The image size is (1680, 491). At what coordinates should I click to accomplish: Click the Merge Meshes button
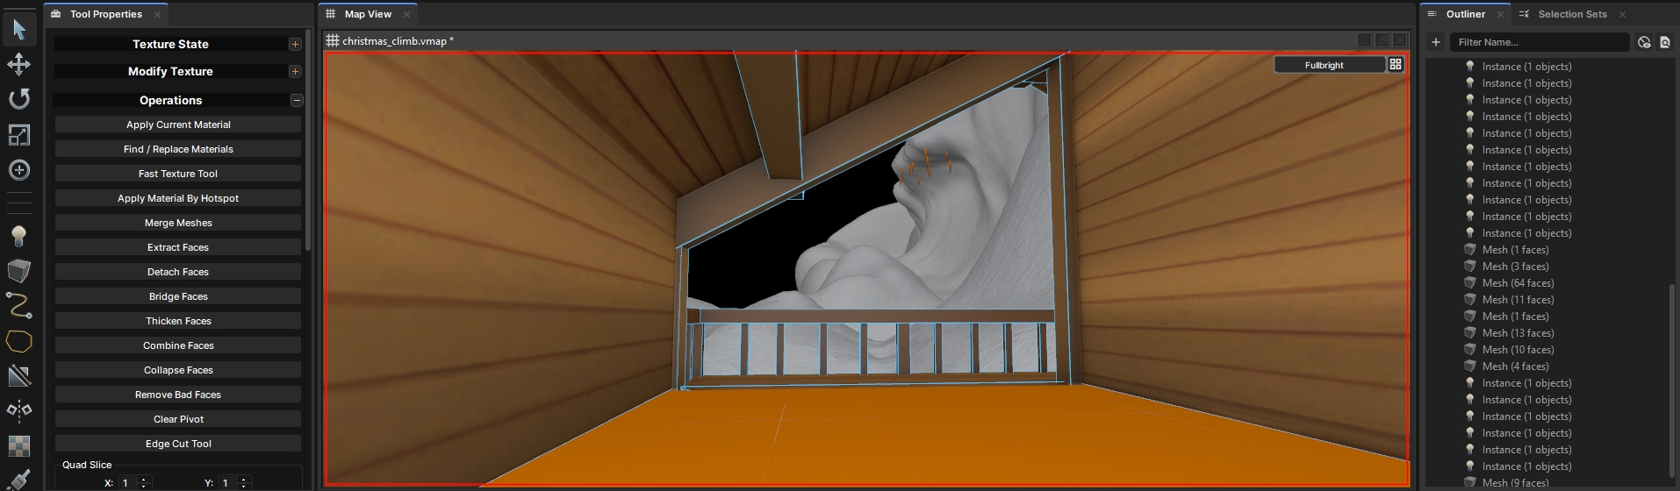click(178, 223)
